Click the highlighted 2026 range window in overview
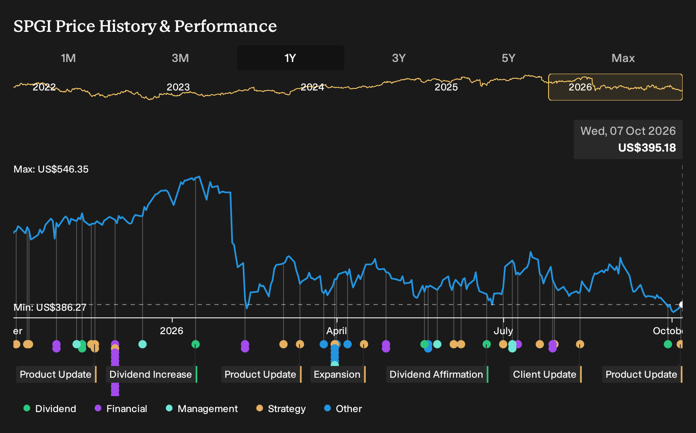Viewport: 696px width, 433px height. 616,87
